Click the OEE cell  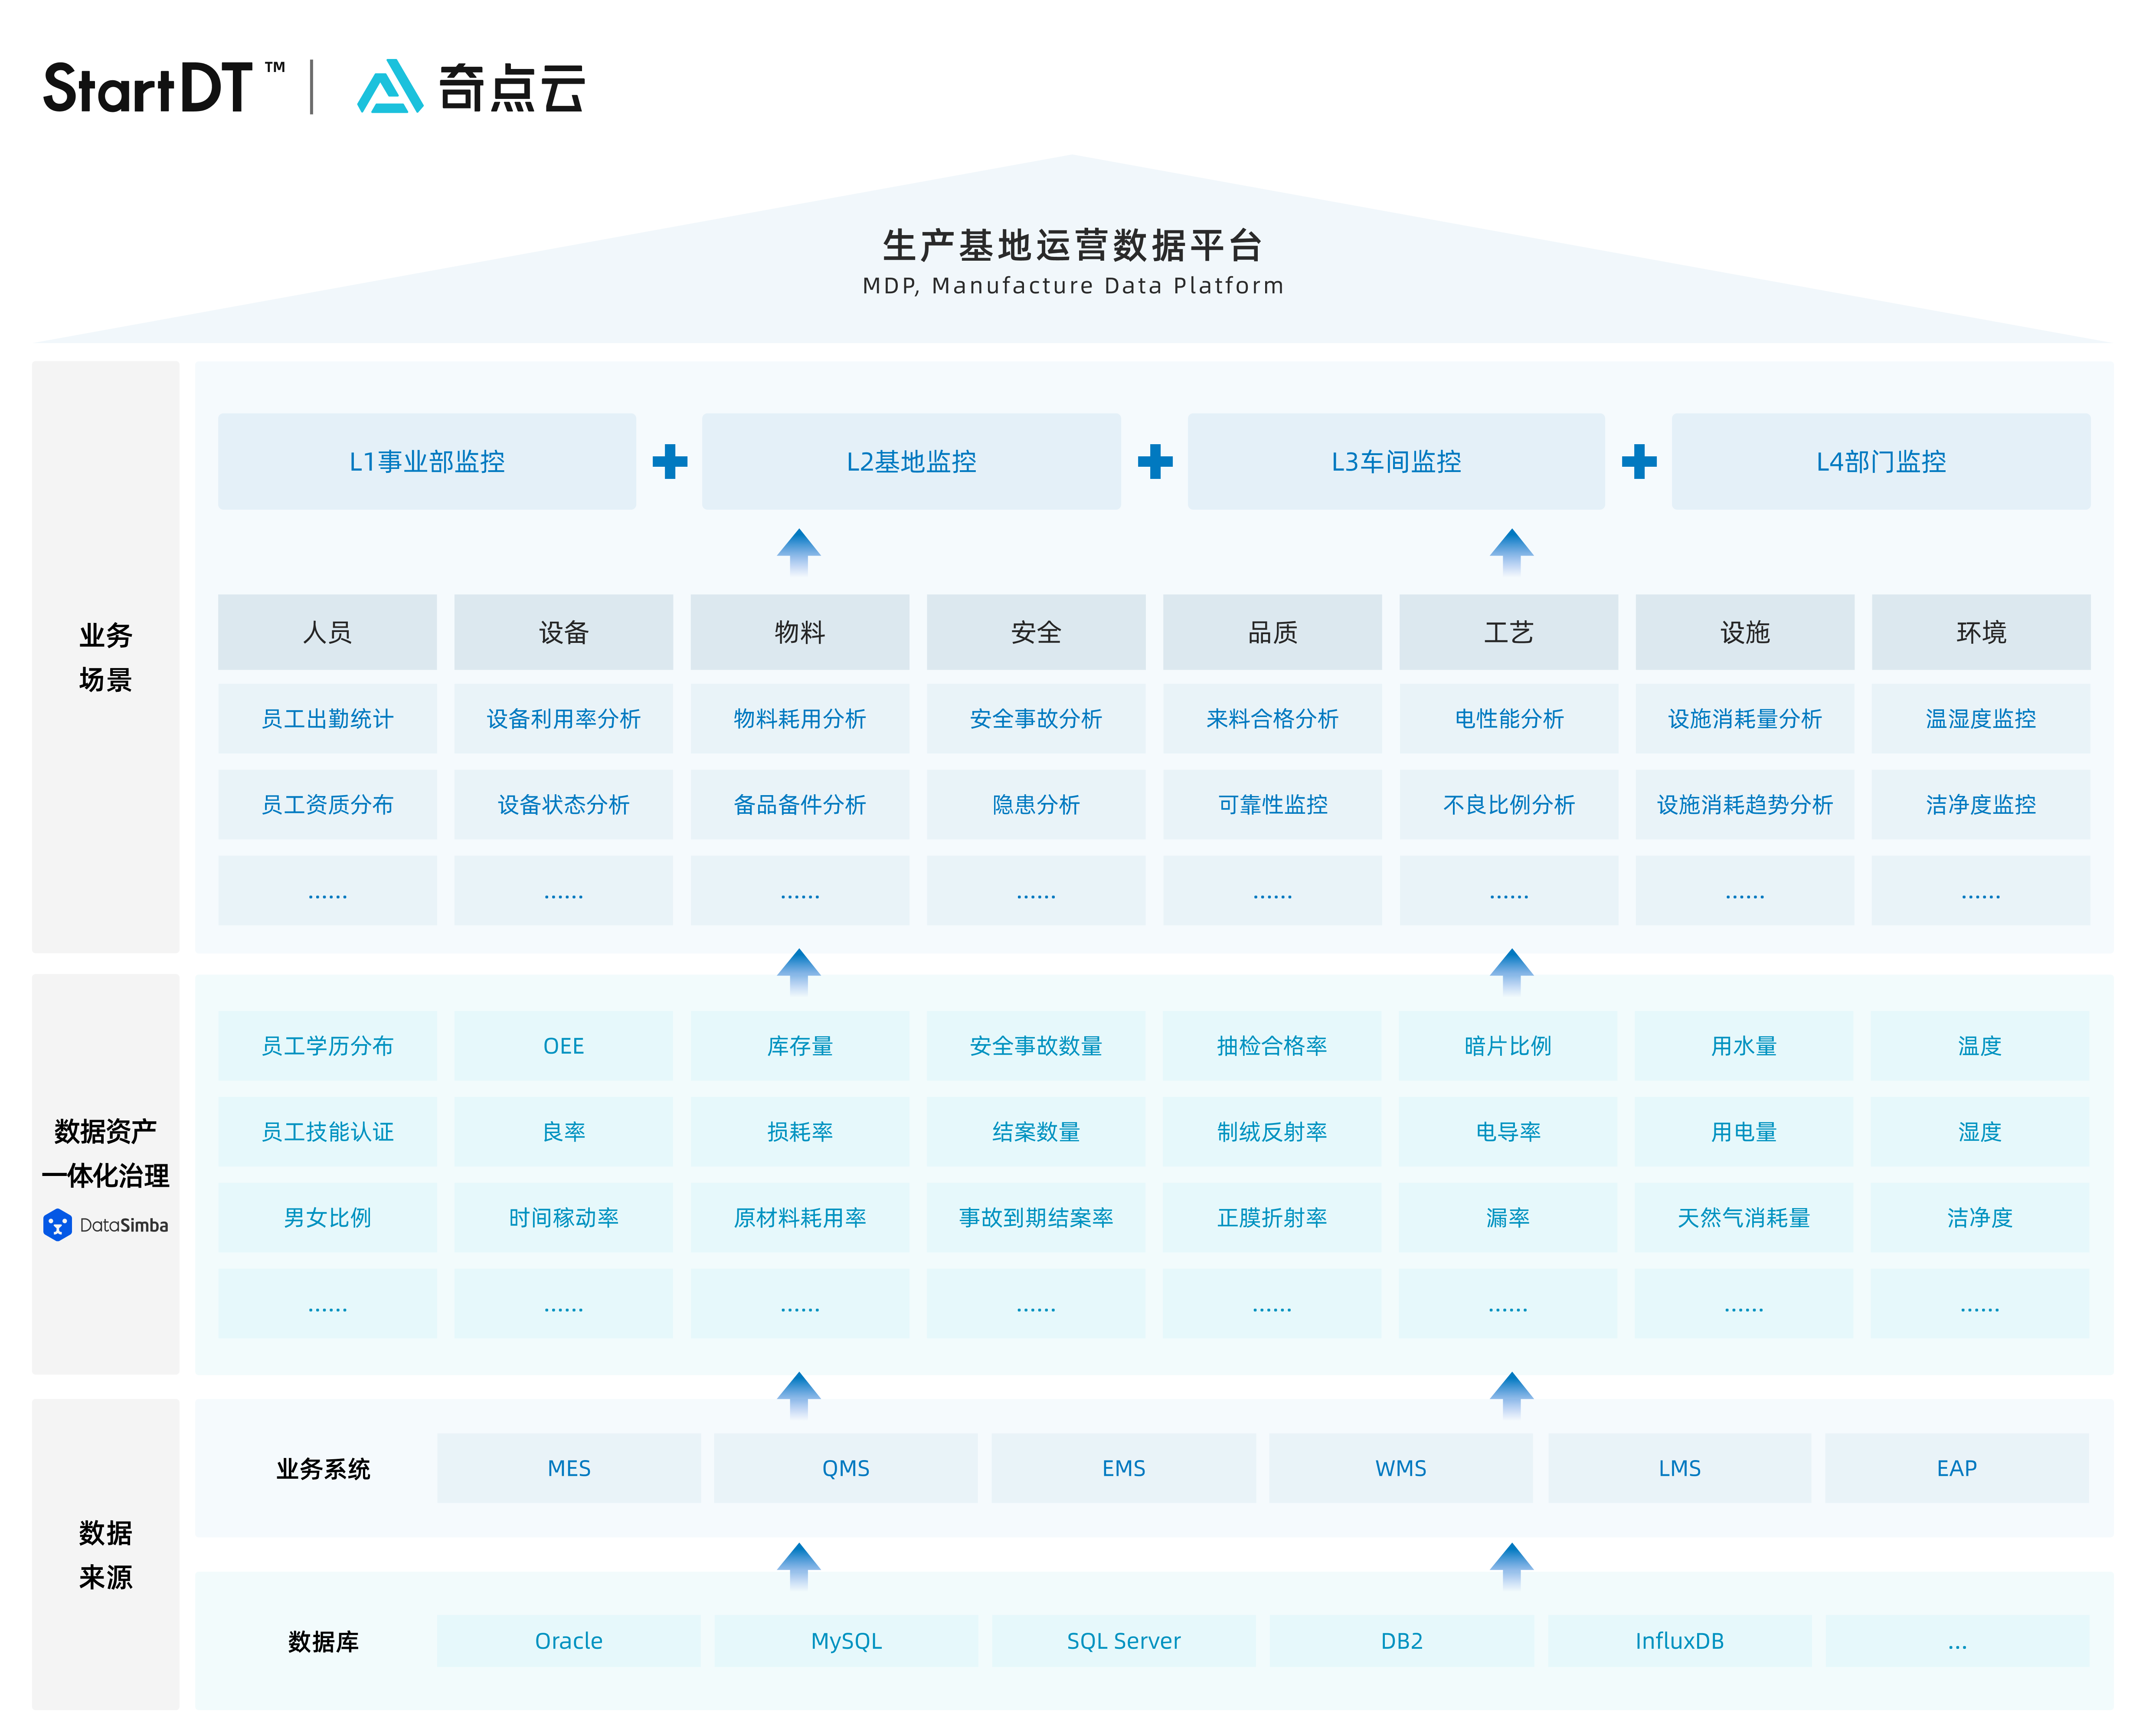pyautogui.click(x=563, y=1045)
